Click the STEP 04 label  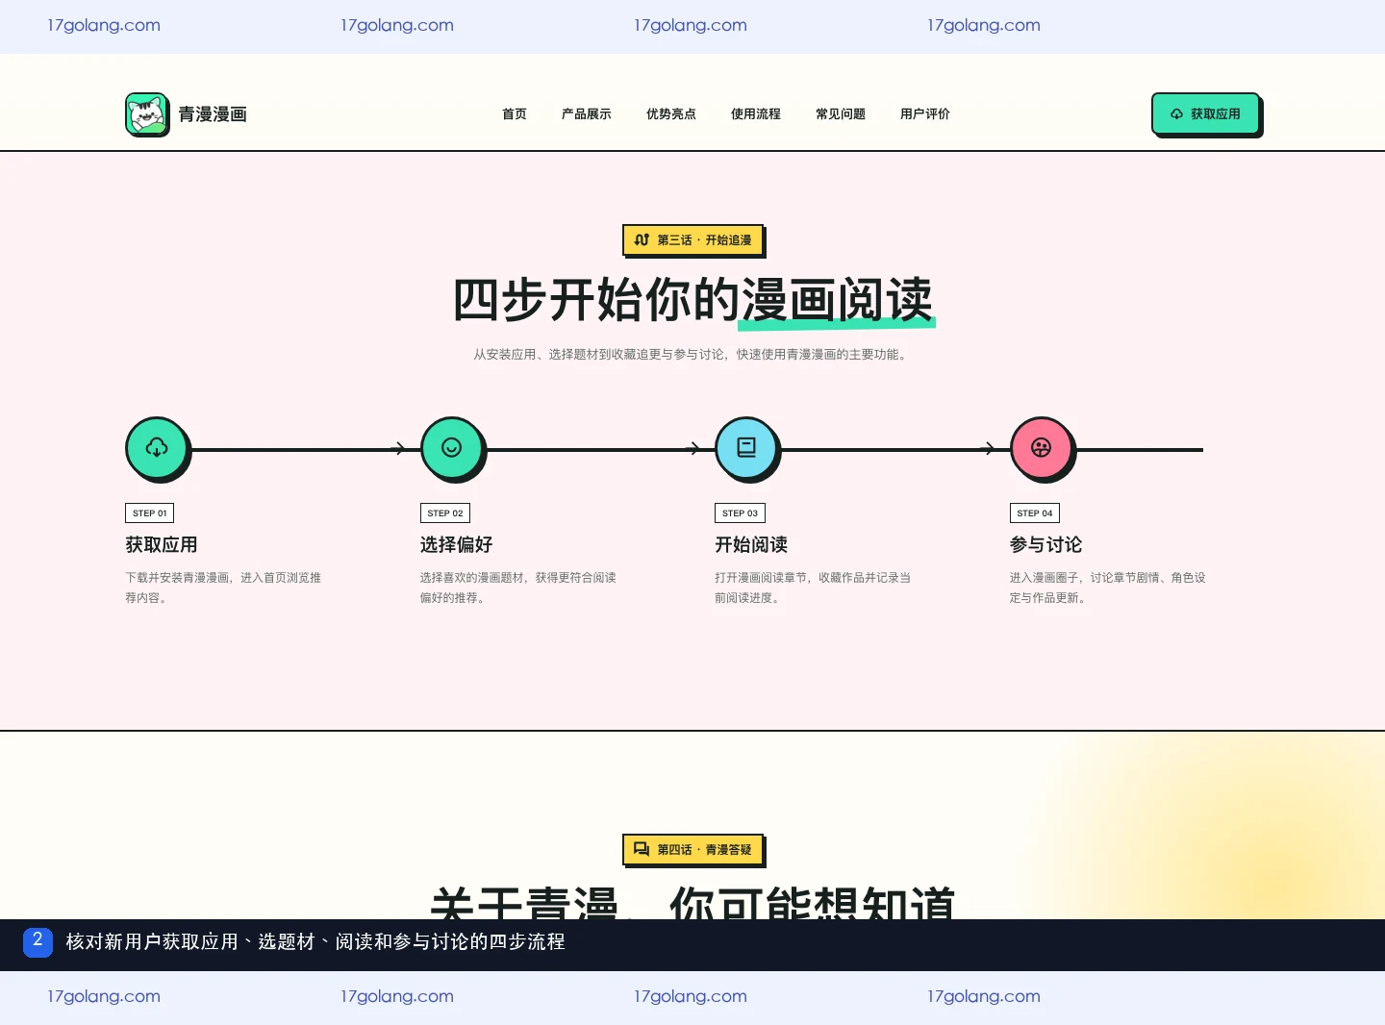[x=1035, y=513]
